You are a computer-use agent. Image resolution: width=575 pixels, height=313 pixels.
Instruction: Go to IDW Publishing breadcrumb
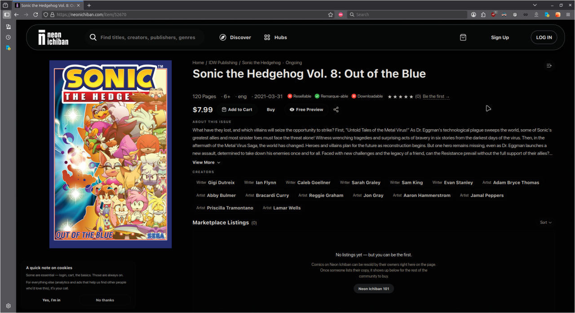click(223, 63)
